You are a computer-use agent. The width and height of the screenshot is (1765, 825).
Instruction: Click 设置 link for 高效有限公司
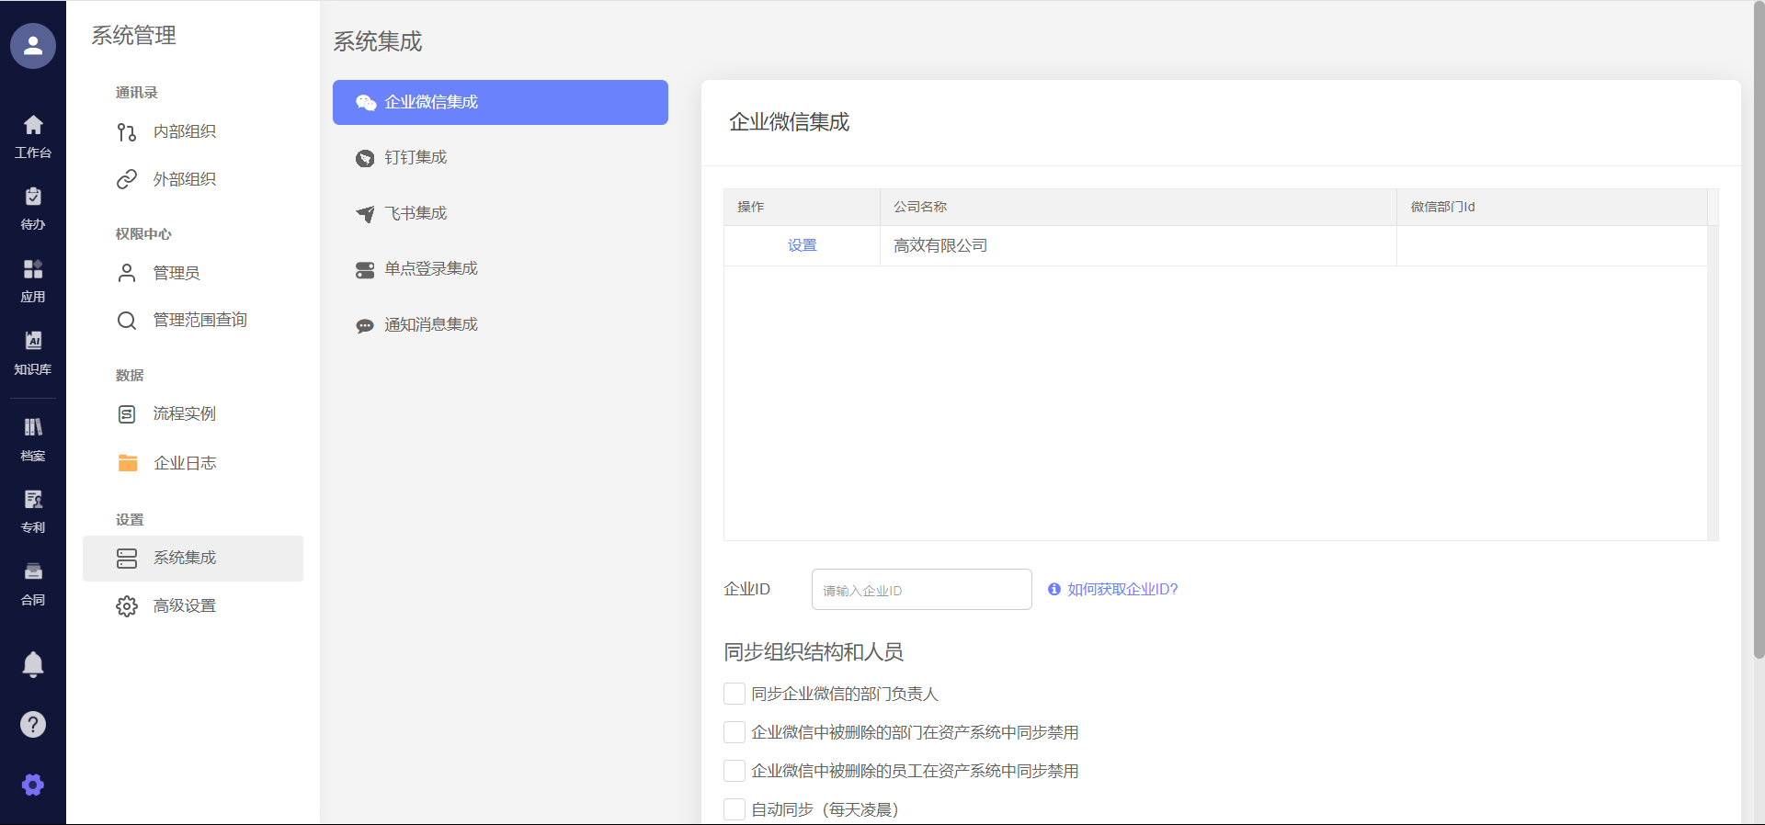802,245
